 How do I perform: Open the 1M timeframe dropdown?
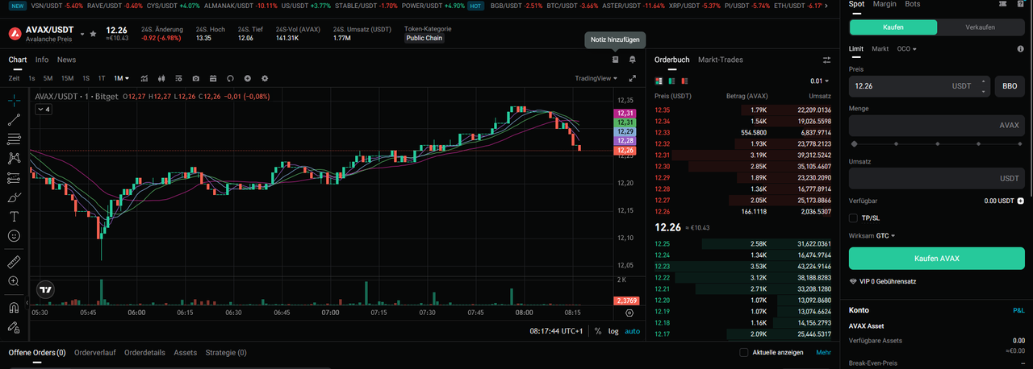pyautogui.click(x=121, y=78)
